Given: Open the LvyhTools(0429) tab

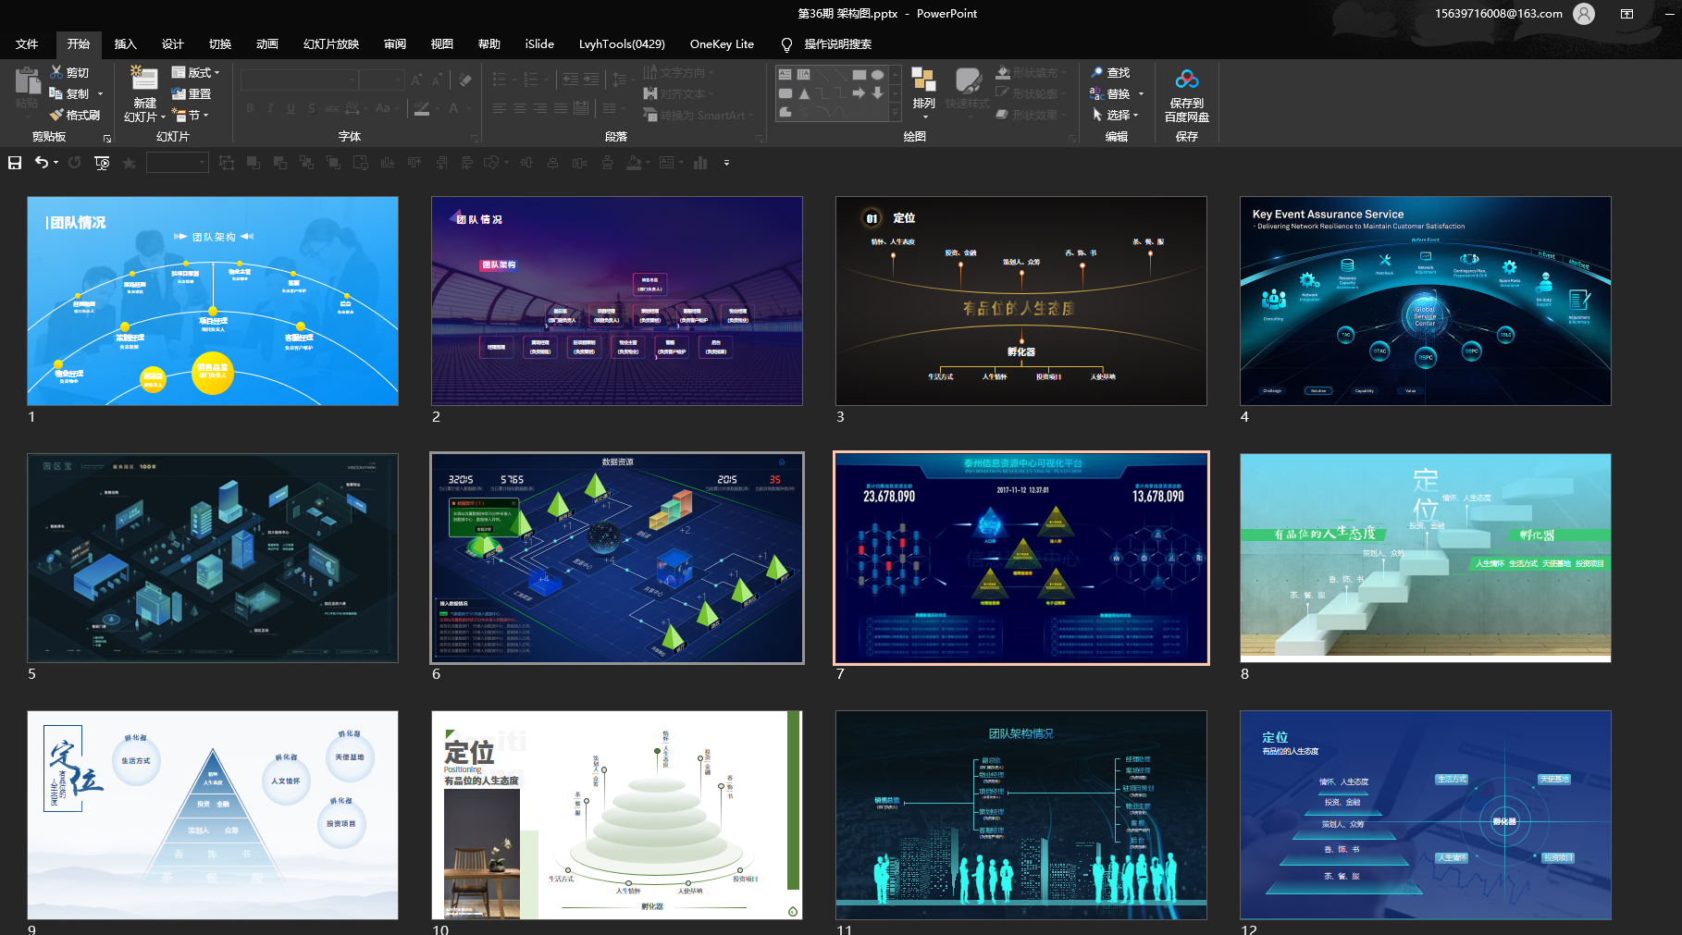Looking at the screenshot, I should [622, 43].
